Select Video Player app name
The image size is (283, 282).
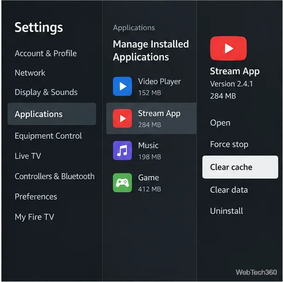click(159, 82)
